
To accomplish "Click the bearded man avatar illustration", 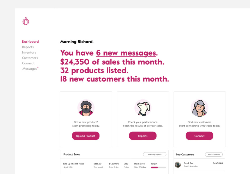I will 86,108.
